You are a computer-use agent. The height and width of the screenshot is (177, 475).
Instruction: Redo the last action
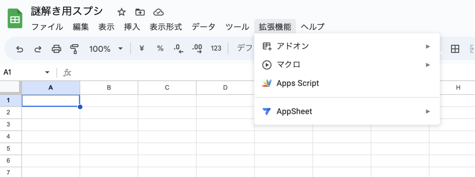(38, 49)
